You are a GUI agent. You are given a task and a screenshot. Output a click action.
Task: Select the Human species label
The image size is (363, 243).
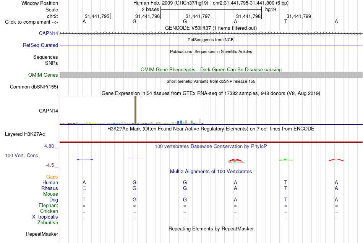coord(50,183)
